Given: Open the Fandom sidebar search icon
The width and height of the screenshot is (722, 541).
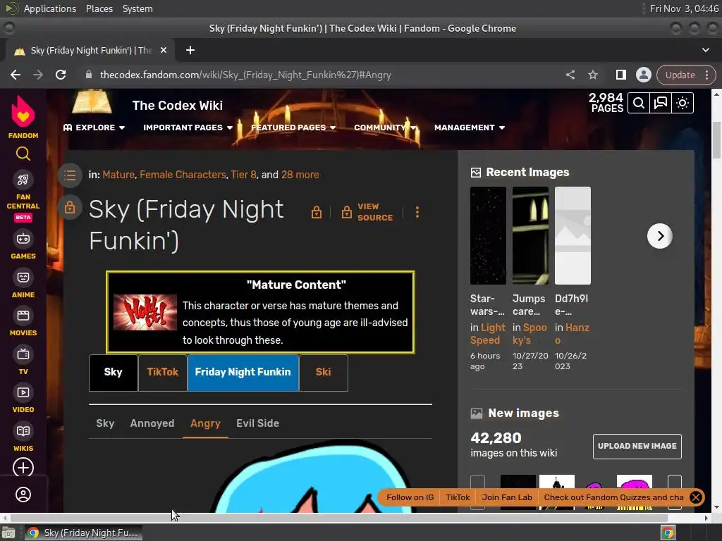Looking at the screenshot, I should coord(23,154).
